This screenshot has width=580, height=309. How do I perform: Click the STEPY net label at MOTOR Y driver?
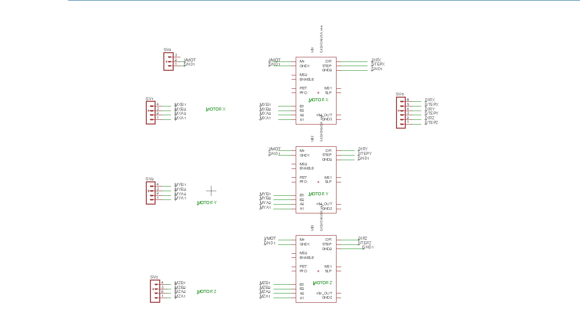point(365,154)
